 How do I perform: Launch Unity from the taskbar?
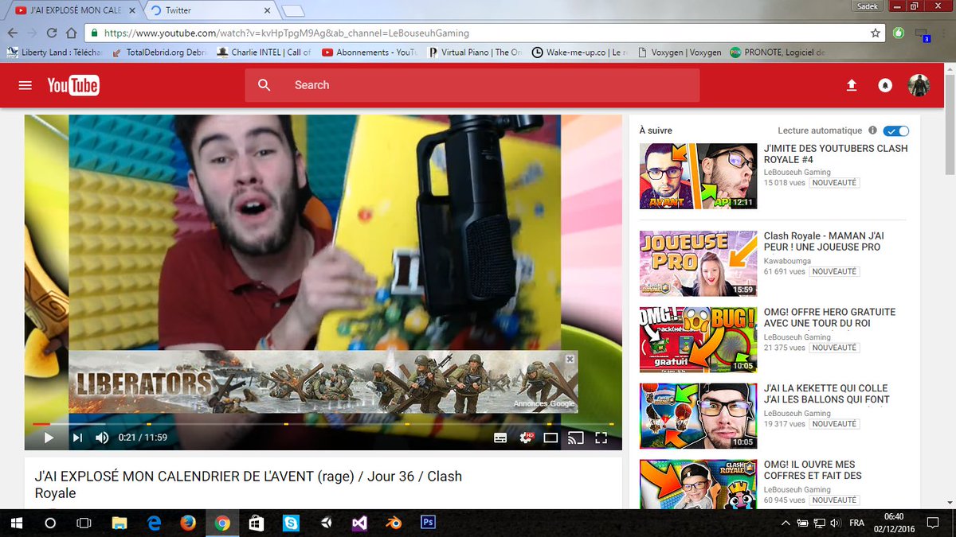pyautogui.click(x=325, y=523)
